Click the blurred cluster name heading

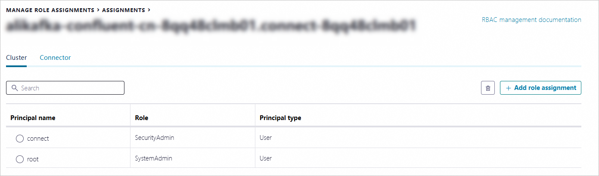(x=211, y=26)
